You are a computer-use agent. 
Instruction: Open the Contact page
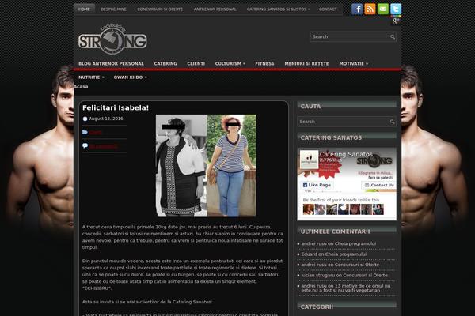328,9
